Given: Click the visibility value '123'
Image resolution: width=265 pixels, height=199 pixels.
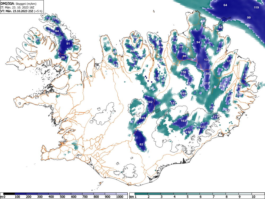Looking at the screenshot, I should pyautogui.click(x=202, y=127).
